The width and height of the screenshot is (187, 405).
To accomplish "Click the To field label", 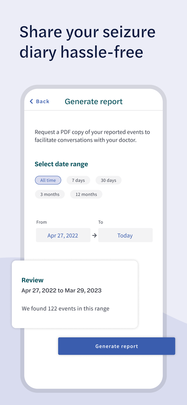I will pyautogui.click(x=101, y=222).
